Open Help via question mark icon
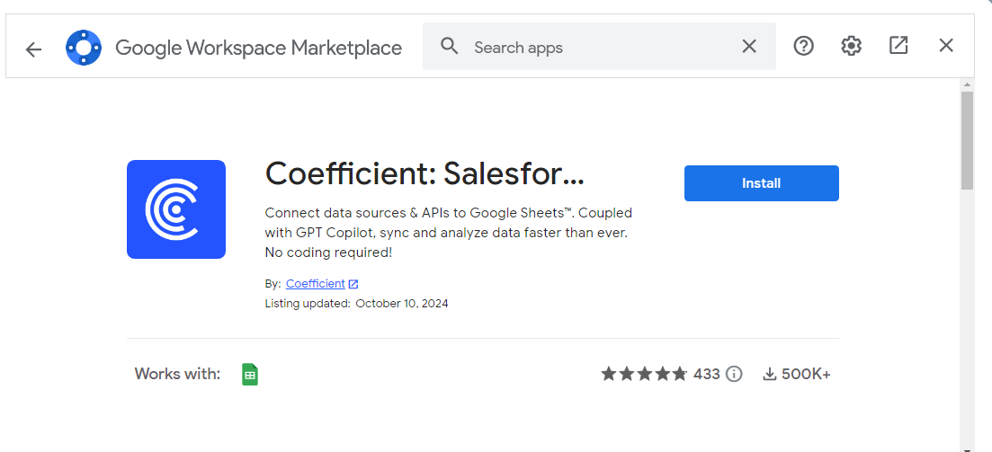992x452 pixels. coord(803,46)
